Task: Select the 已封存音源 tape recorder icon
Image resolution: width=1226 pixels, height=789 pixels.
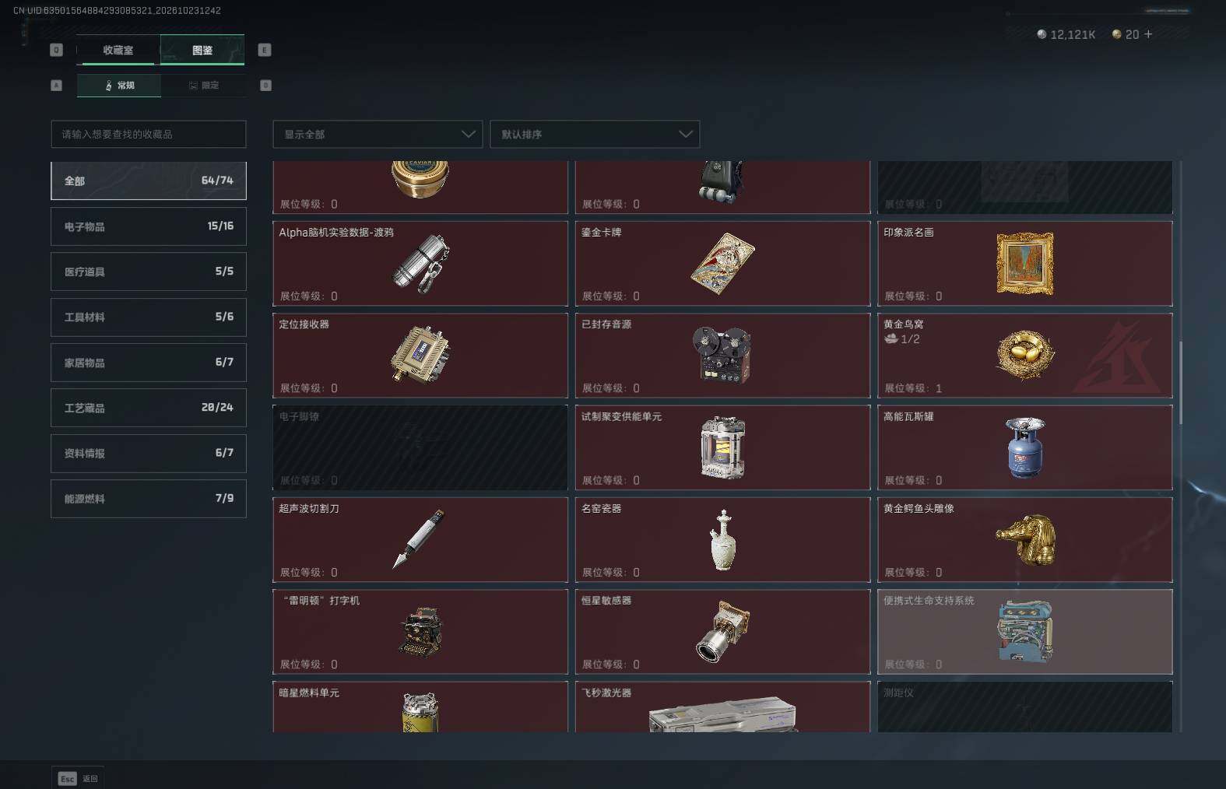Action: point(722,355)
